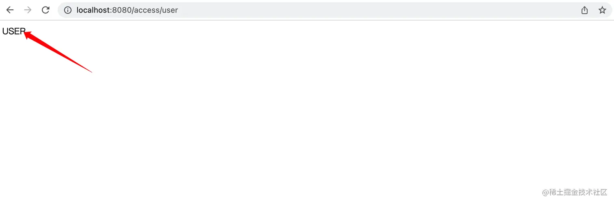This screenshot has width=614, height=203.
Task: Select the USER text on the page
Action: tap(14, 32)
